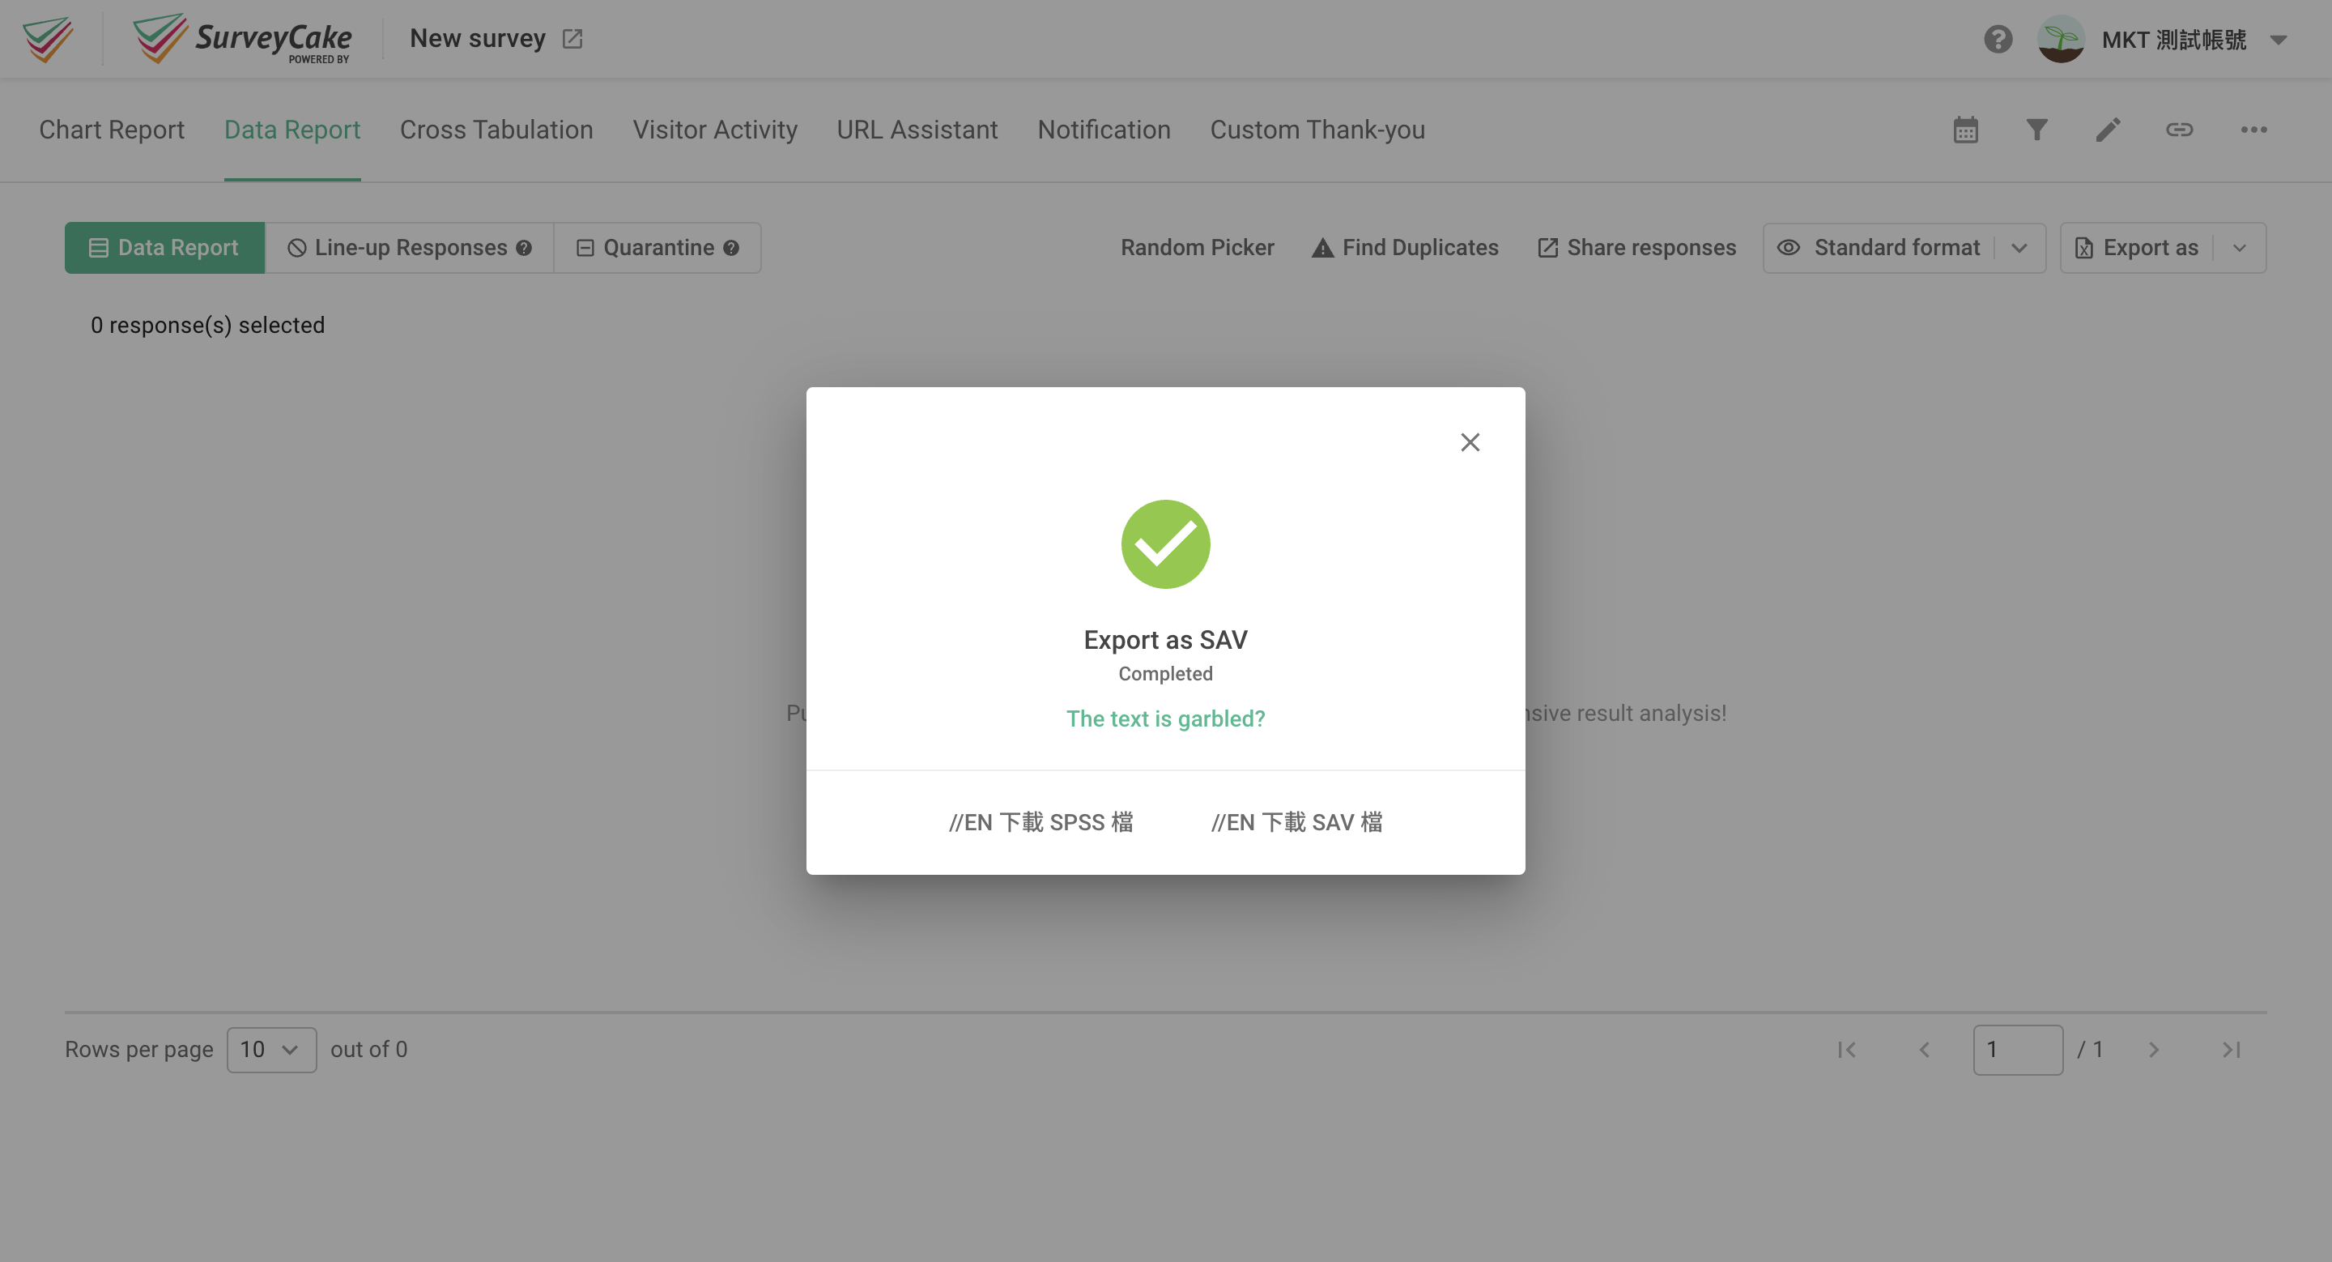Go to the last page arrow
The height and width of the screenshot is (1262, 2332).
pos(2231,1049)
